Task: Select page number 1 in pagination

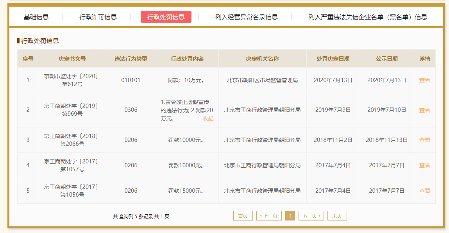Action: coord(290,216)
